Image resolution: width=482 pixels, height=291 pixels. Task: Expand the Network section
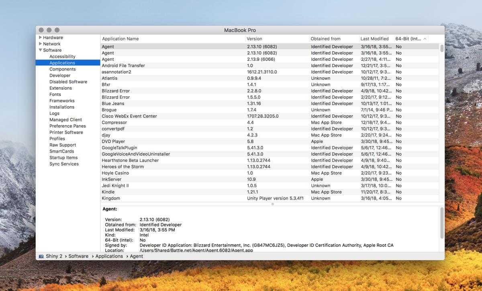(x=40, y=44)
